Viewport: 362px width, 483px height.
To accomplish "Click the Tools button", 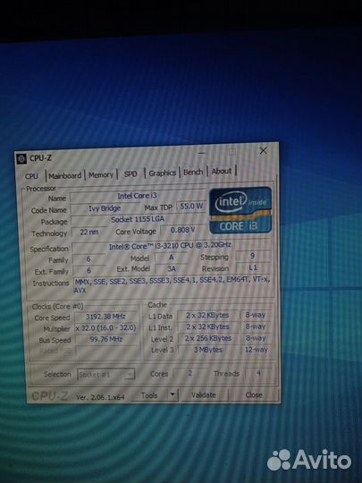I will click(149, 395).
